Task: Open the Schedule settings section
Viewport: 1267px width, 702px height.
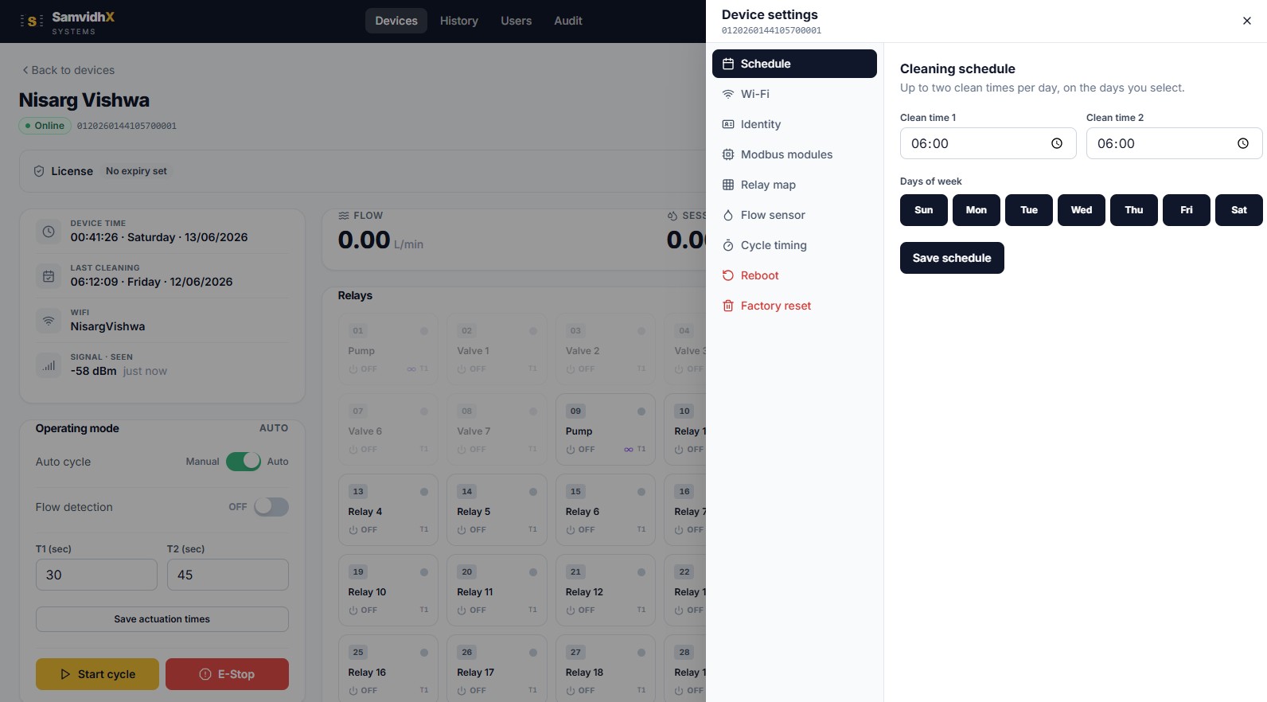Action: (x=794, y=64)
